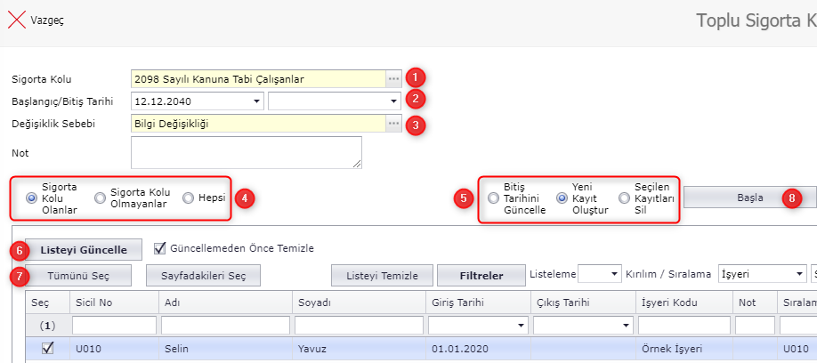Viewport: 817px width, 363px height.
Task: Toggle Güncellemeden Önce Temizle checkbox
Action: pyautogui.click(x=160, y=248)
